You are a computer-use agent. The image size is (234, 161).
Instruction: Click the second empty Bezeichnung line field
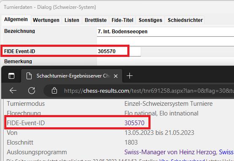(x=165, y=41)
